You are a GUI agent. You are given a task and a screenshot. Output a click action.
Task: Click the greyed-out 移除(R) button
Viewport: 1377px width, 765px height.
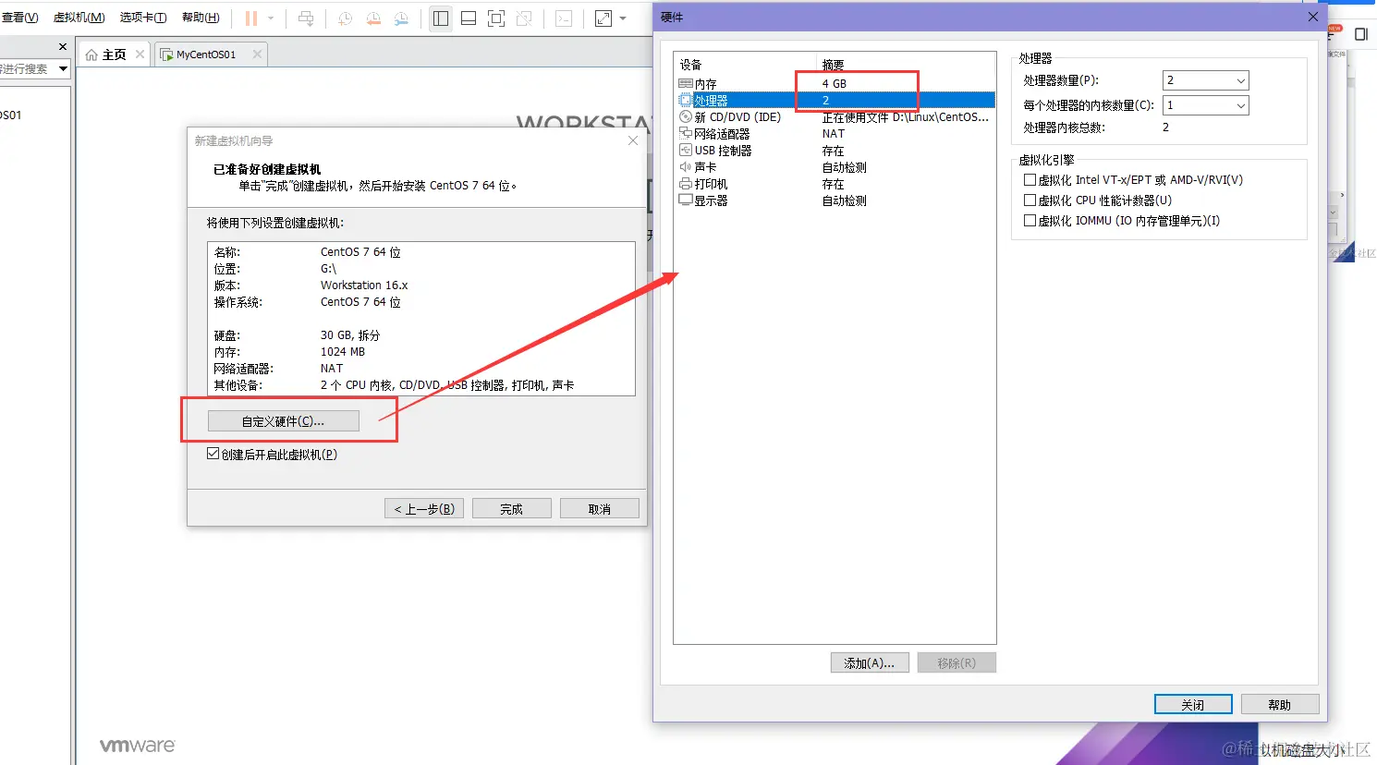tap(957, 662)
